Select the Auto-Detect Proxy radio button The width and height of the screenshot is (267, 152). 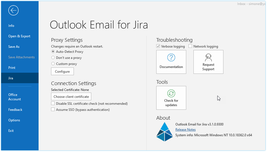53,52
